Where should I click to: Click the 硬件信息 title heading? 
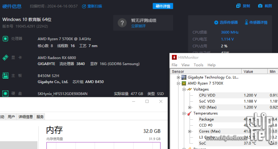12,6
